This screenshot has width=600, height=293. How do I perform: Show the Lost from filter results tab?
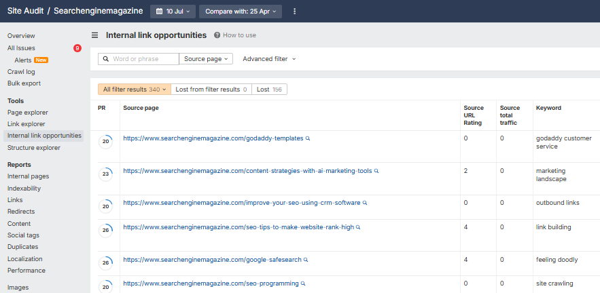click(211, 90)
